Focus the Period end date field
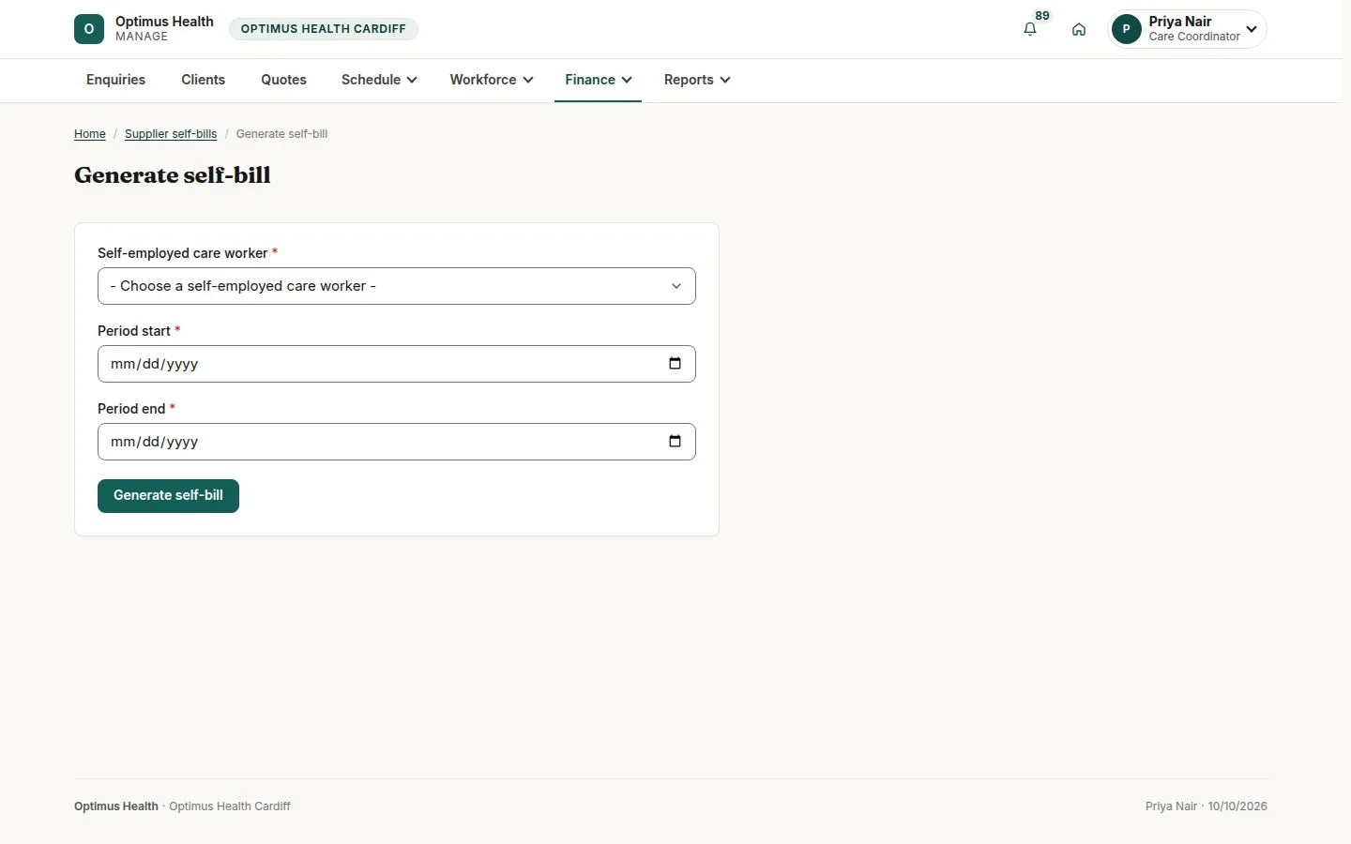 397,442
